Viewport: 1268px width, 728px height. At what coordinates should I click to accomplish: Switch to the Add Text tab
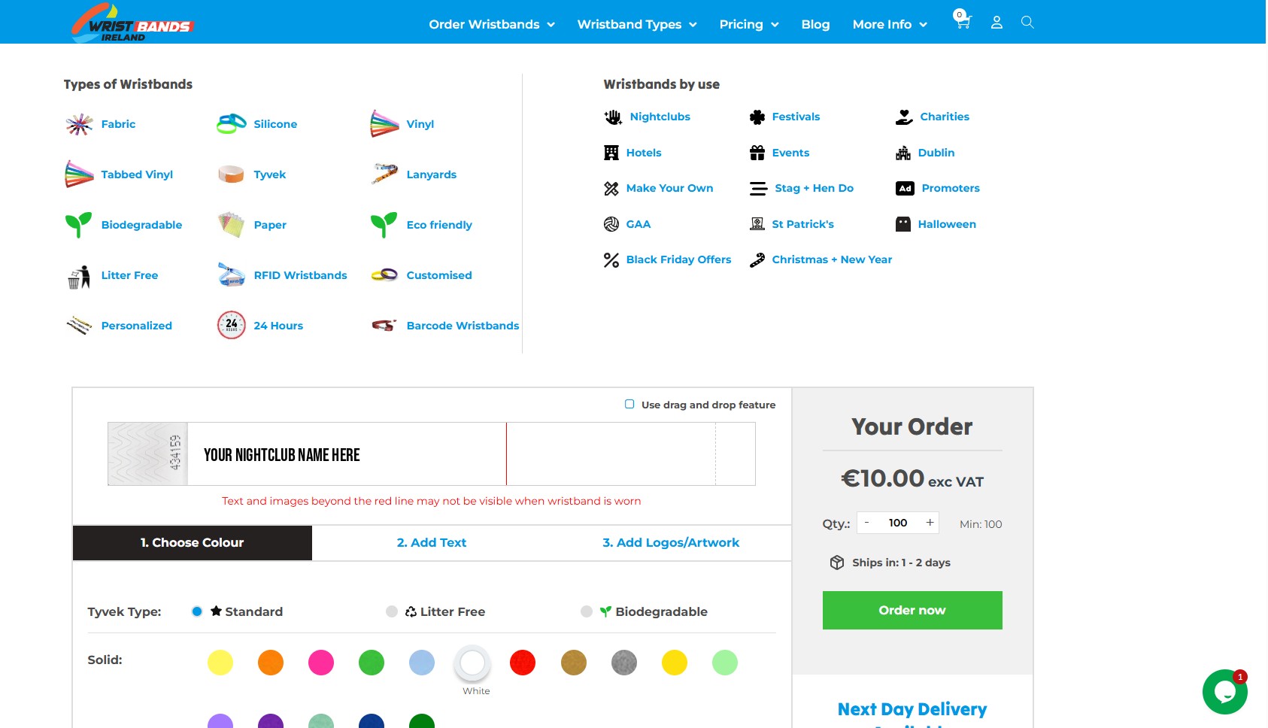tap(431, 542)
